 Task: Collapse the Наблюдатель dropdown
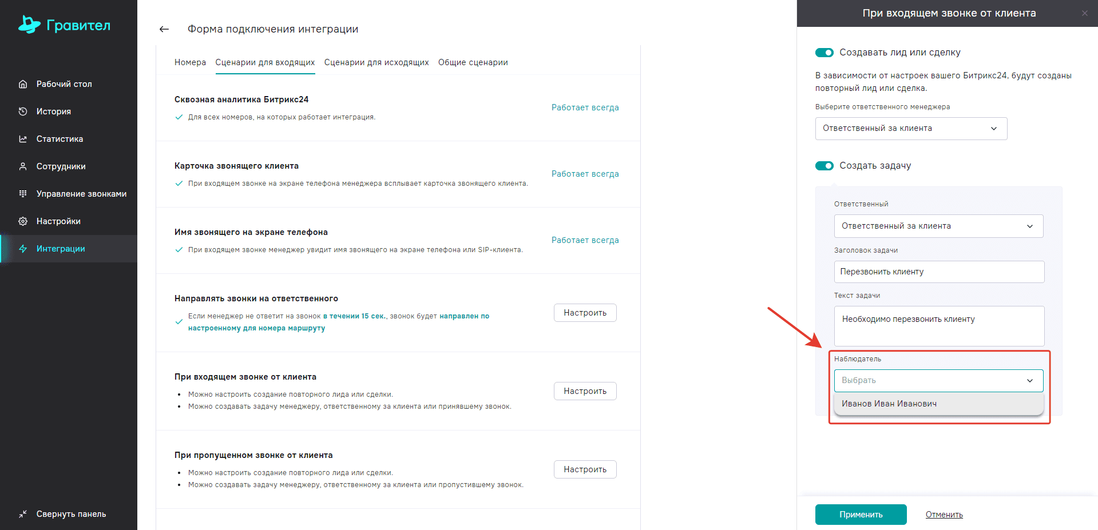(1029, 381)
